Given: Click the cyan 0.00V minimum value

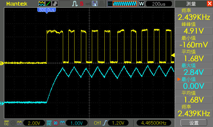Looking at the screenshot, I should coord(194,86).
